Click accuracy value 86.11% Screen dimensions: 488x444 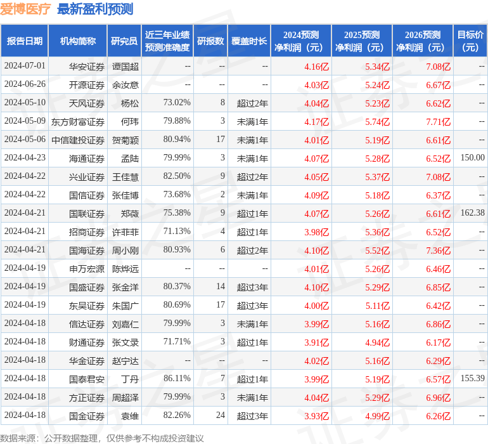tap(177, 378)
